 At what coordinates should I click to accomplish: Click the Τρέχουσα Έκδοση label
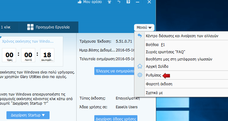point(95,41)
